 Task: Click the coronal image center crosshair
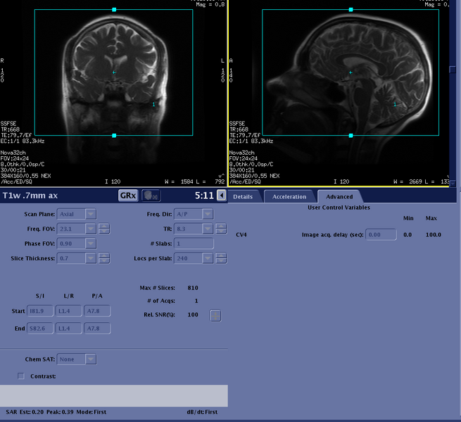point(114,72)
